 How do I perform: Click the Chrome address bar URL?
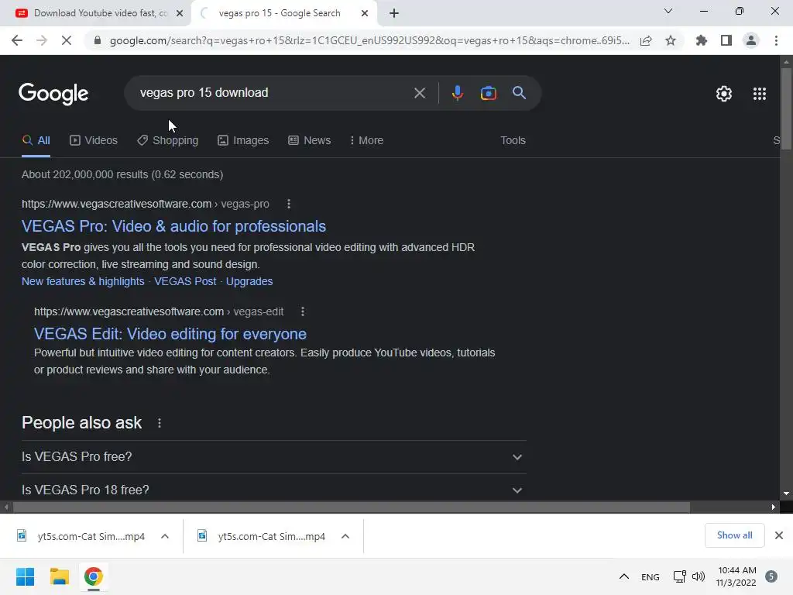point(369,40)
